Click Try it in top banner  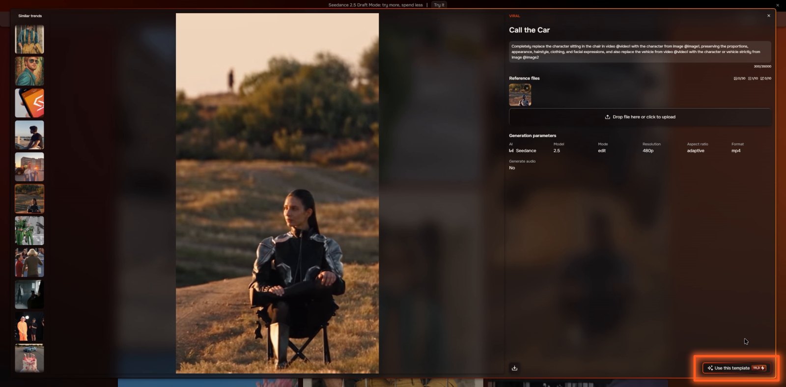(x=439, y=5)
